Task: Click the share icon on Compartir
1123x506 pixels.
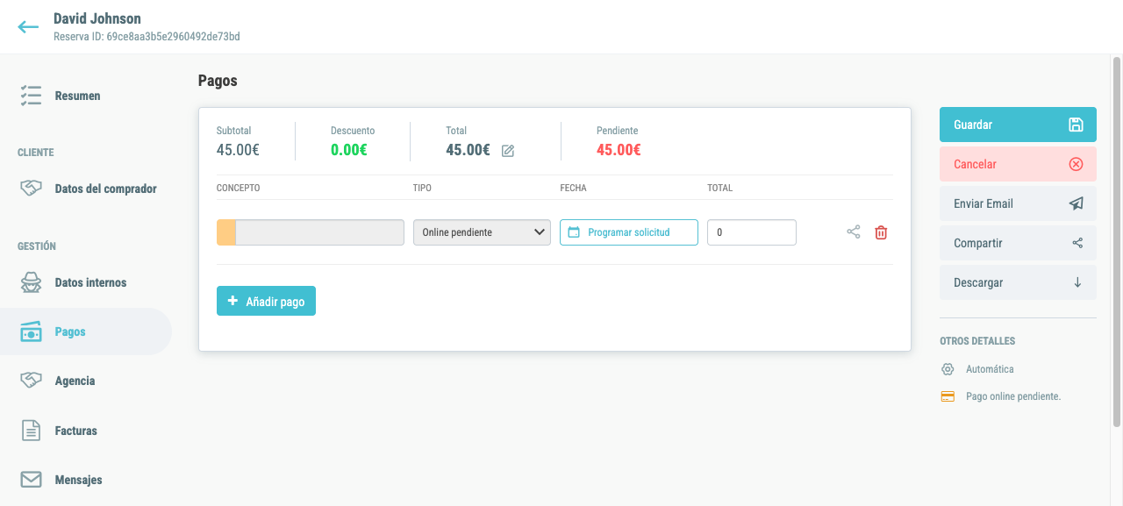Action: [x=1077, y=243]
